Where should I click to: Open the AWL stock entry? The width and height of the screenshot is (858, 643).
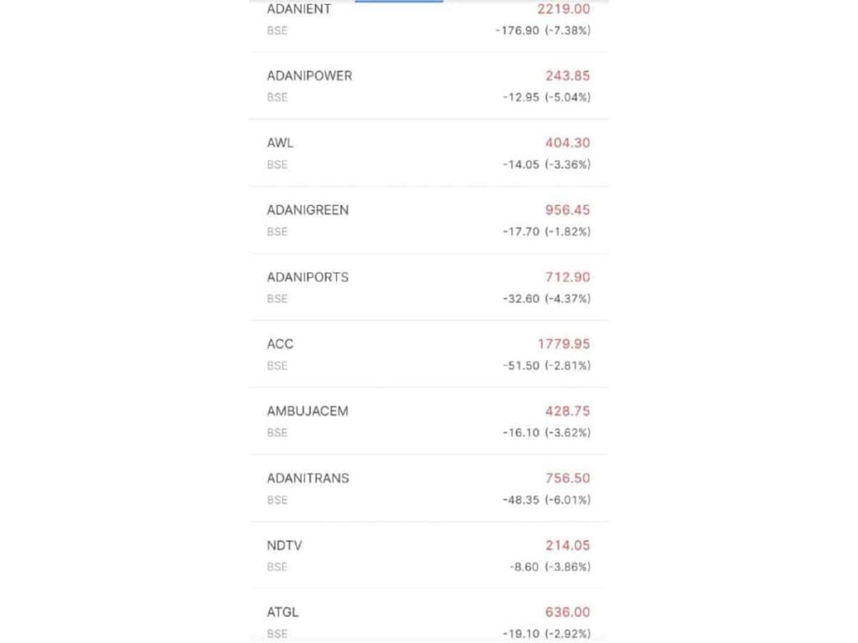pyautogui.click(x=281, y=143)
